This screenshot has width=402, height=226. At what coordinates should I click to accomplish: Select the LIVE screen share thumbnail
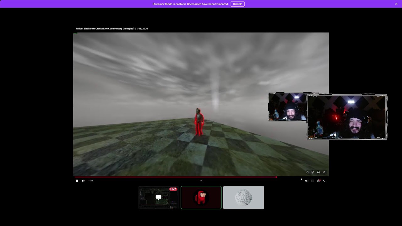[x=158, y=197]
